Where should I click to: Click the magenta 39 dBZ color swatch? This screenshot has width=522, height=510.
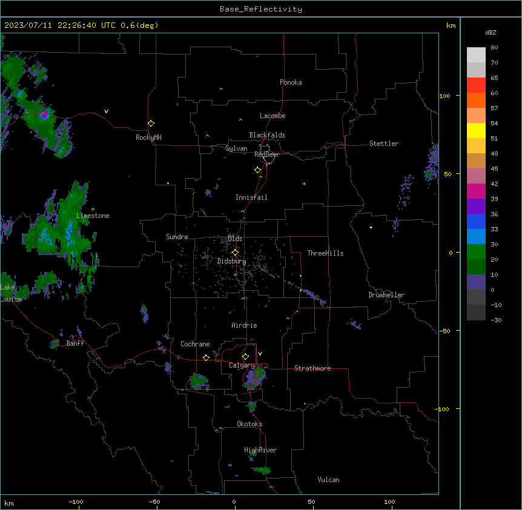[476, 191]
